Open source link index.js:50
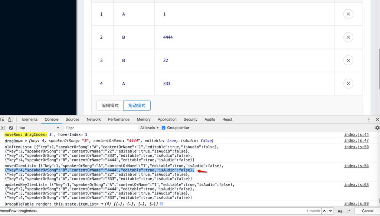 [x=356, y=147]
